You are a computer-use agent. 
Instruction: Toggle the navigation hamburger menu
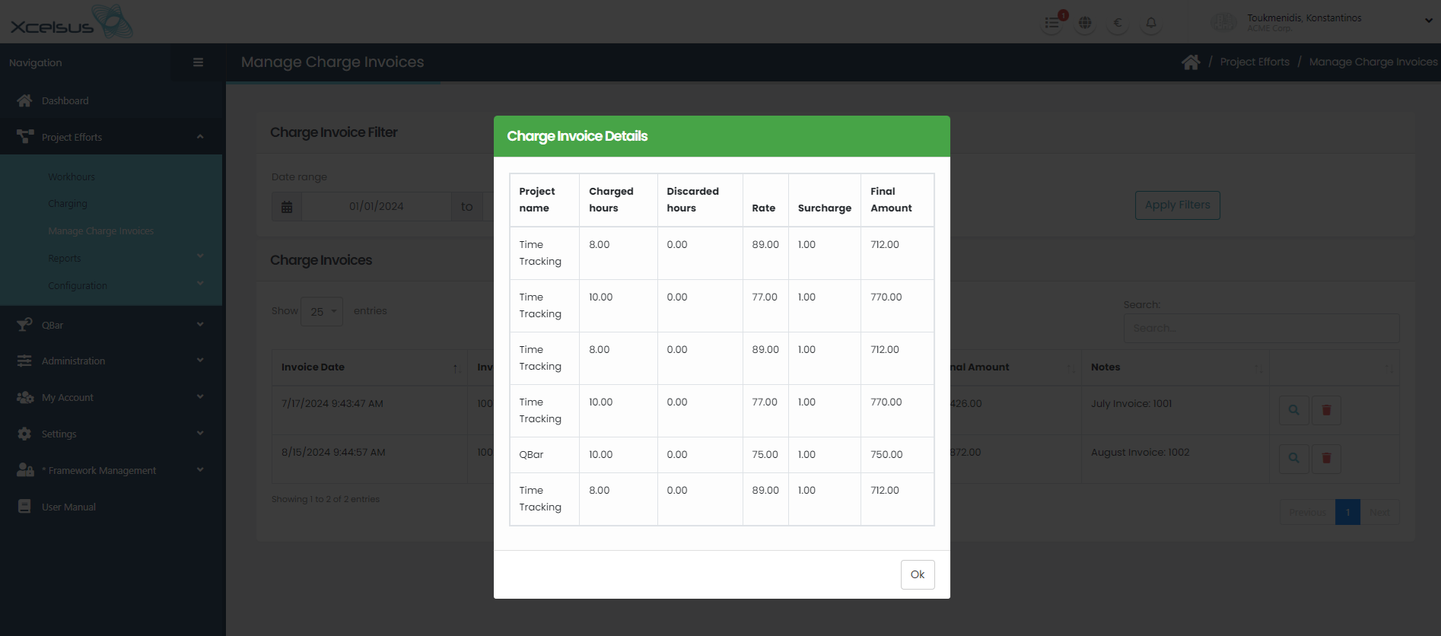coord(198,62)
